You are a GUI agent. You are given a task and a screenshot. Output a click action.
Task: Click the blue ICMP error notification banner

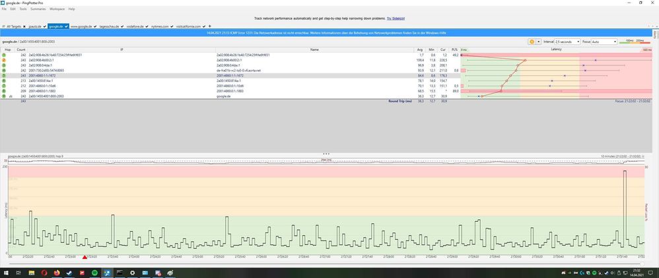tap(326, 32)
